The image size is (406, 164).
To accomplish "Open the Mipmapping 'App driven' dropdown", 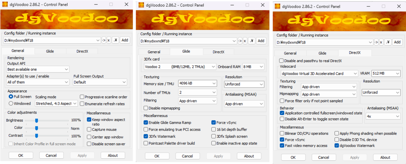I will tap(329, 94).
